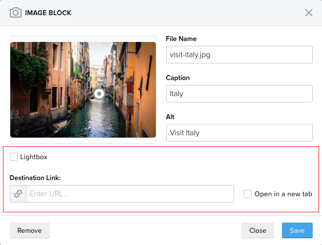Click the Destination Link label

tap(35, 178)
